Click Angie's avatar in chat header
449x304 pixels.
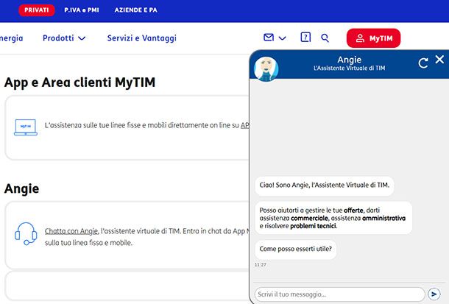(266, 68)
